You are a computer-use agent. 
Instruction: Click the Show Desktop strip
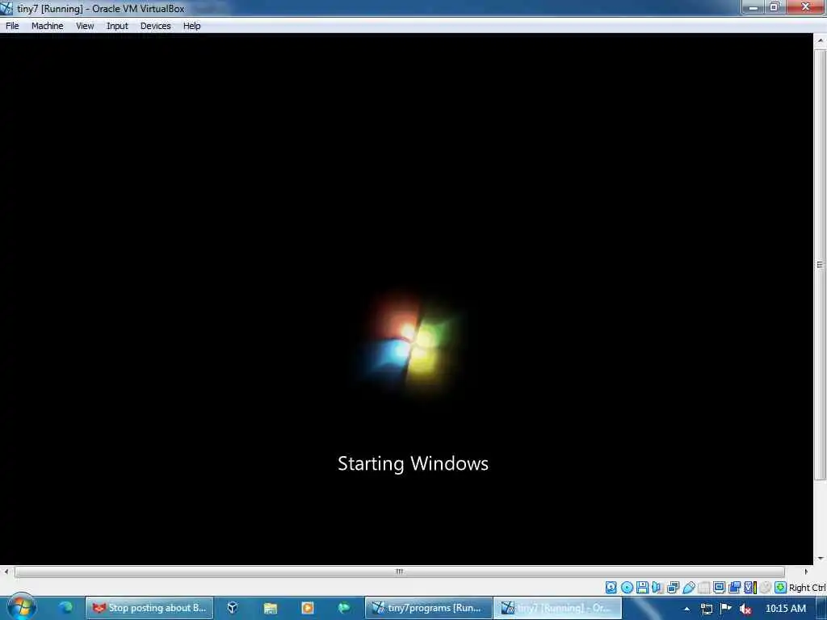(x=821, y=608)
